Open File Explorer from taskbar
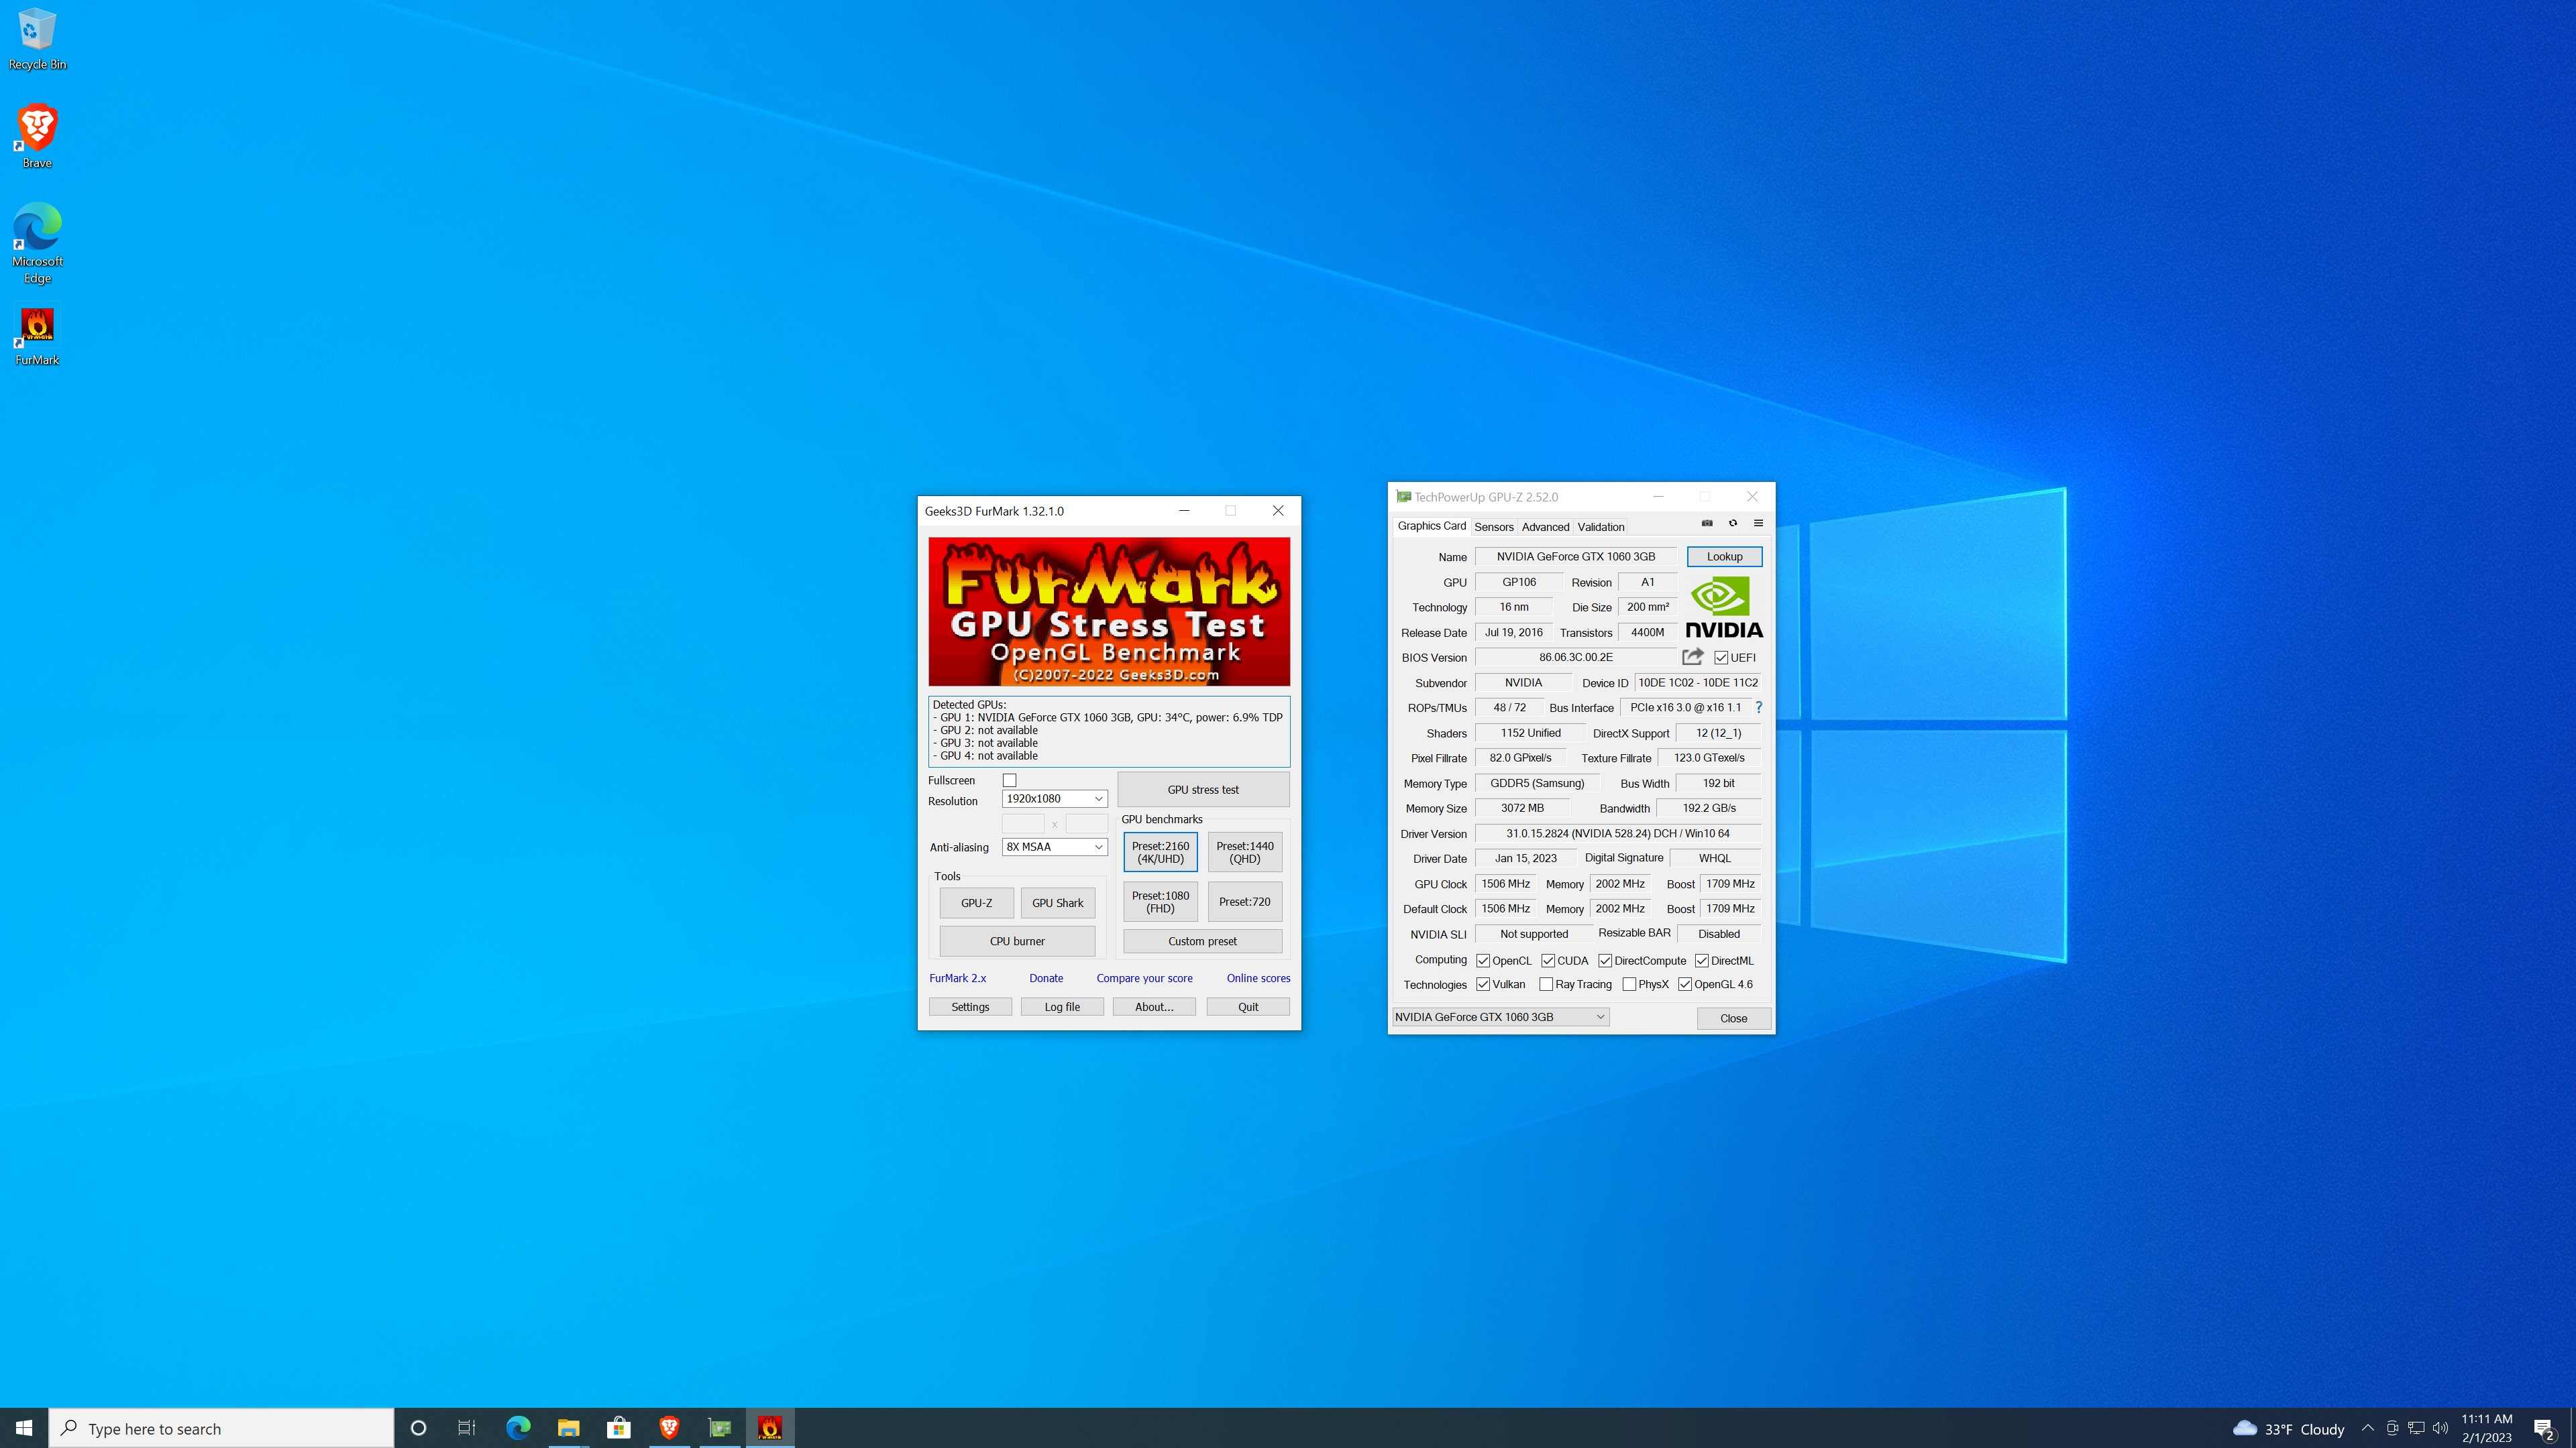2576x1448 pixels. [568, 1428]
